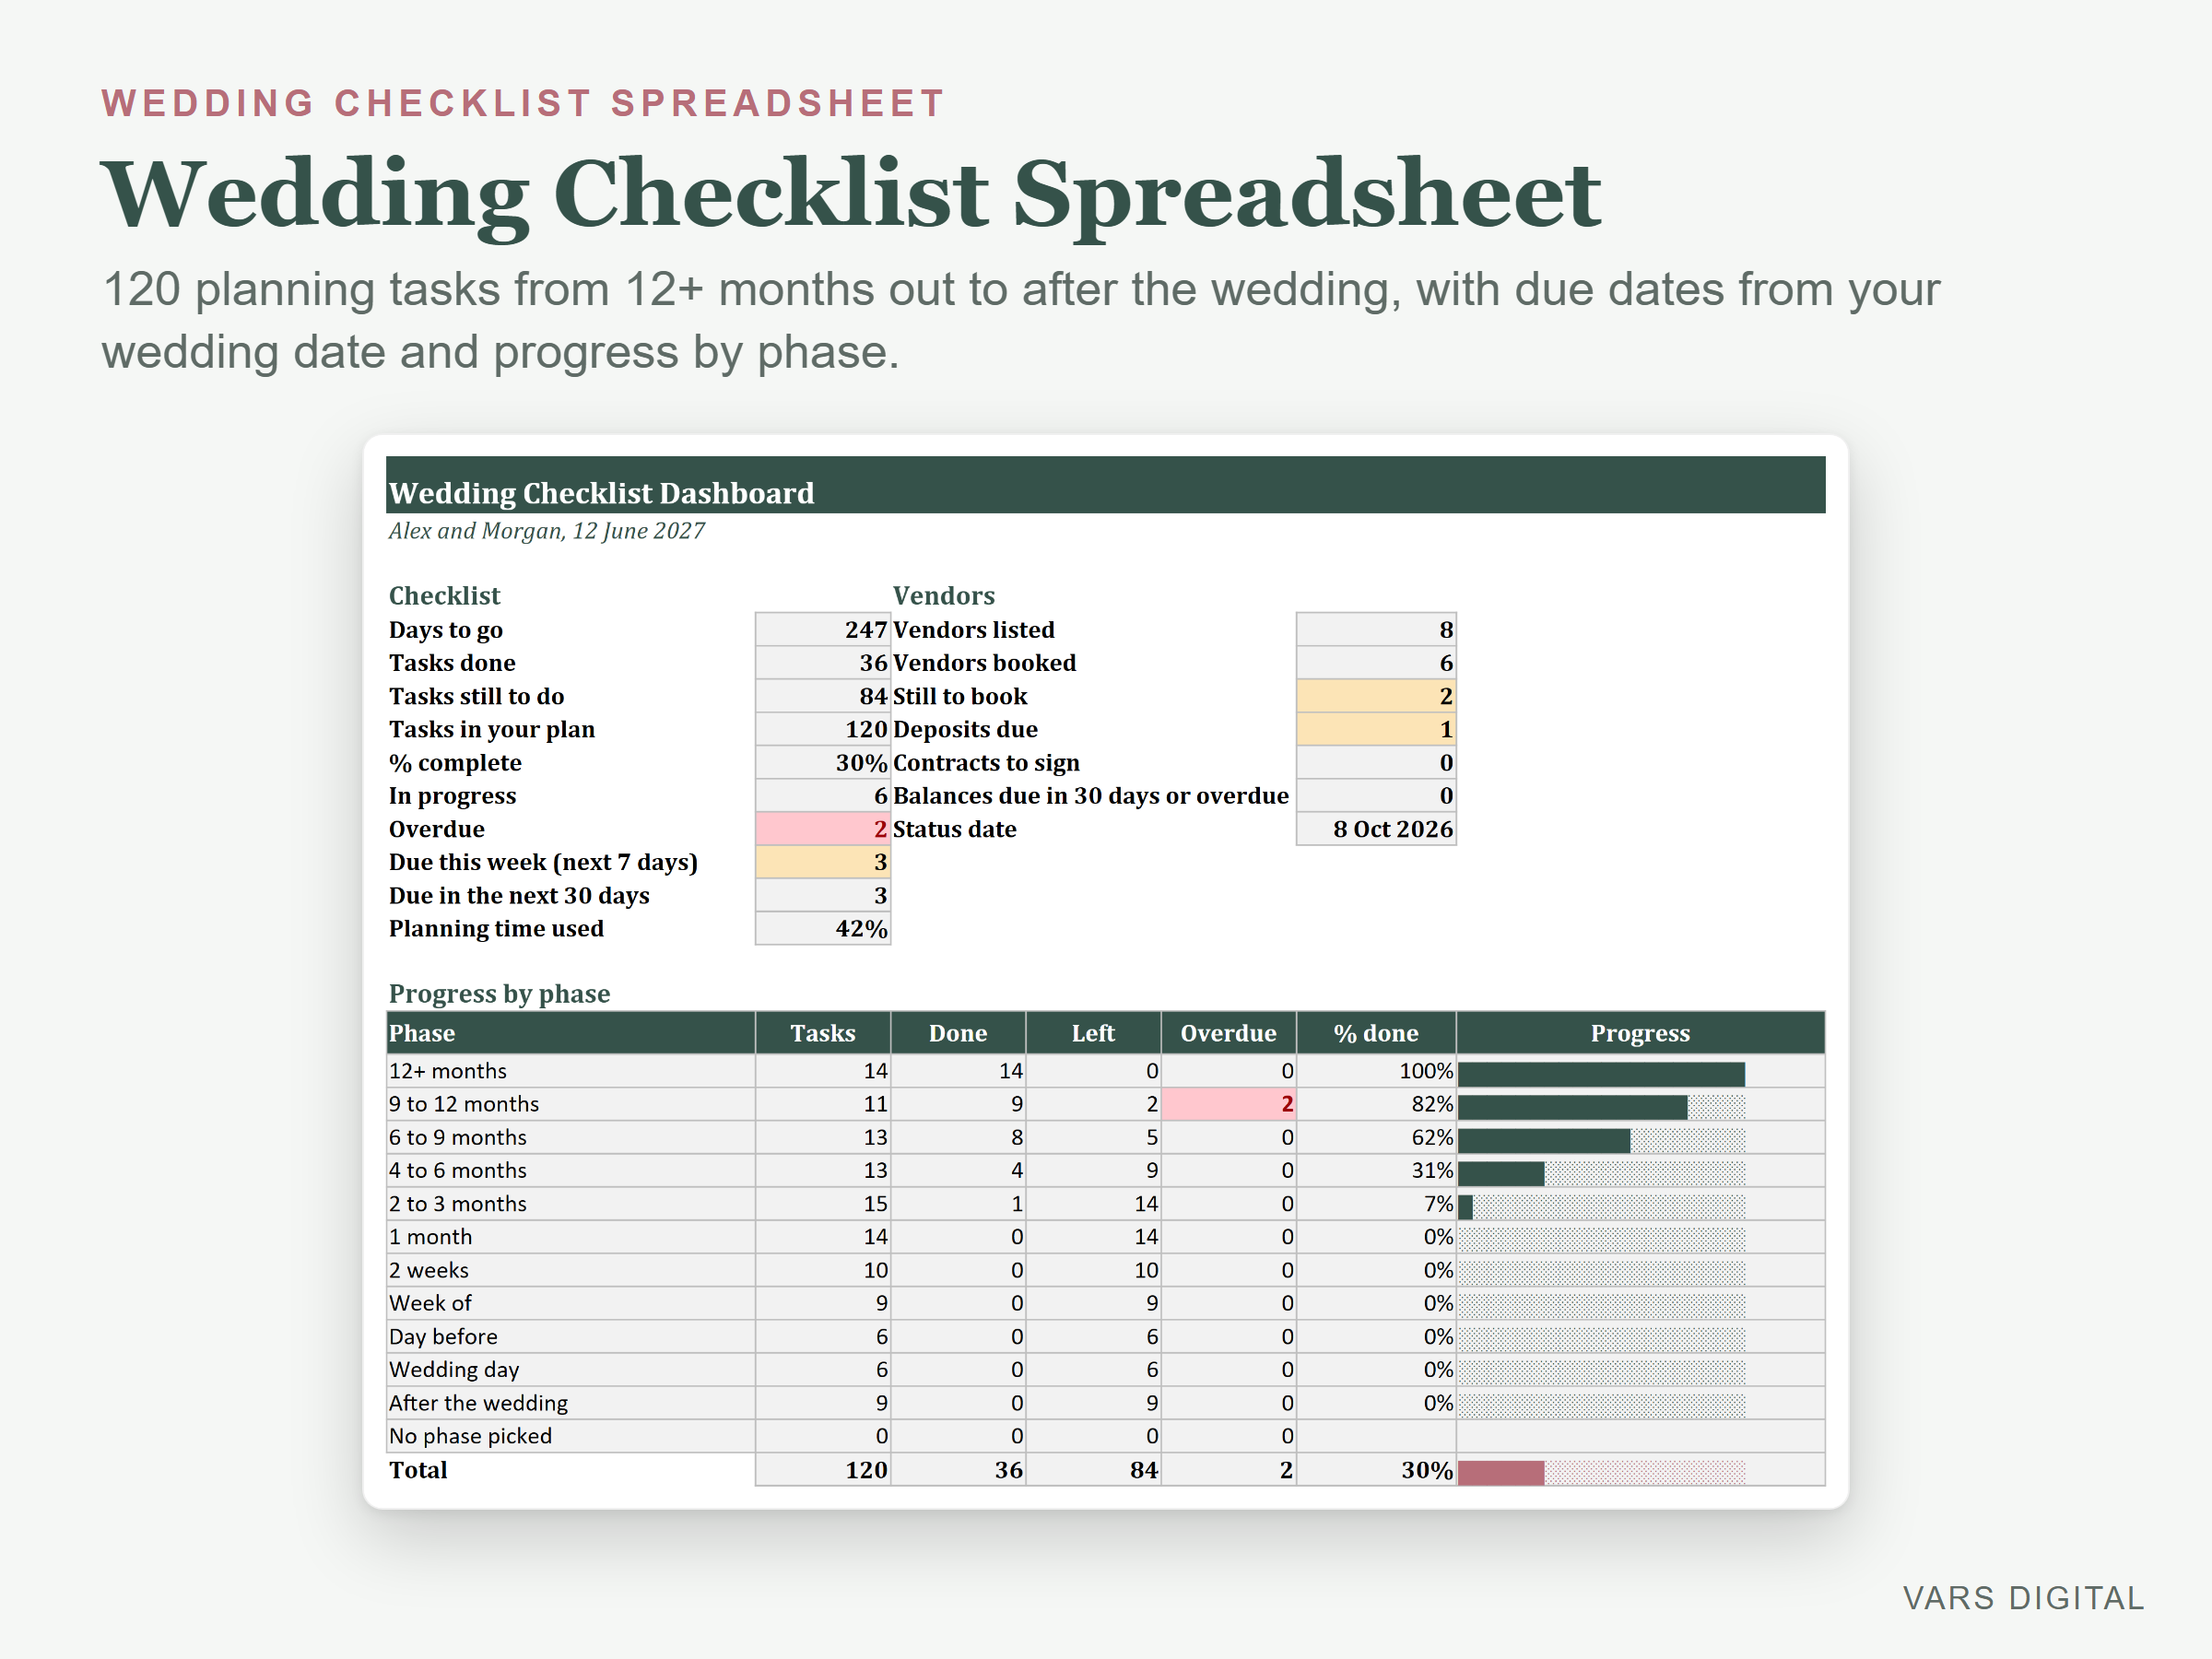Viewport: 2212px width, 1659px height.
Task: Select the Tasks done value 36
Action: coord(822,663)
